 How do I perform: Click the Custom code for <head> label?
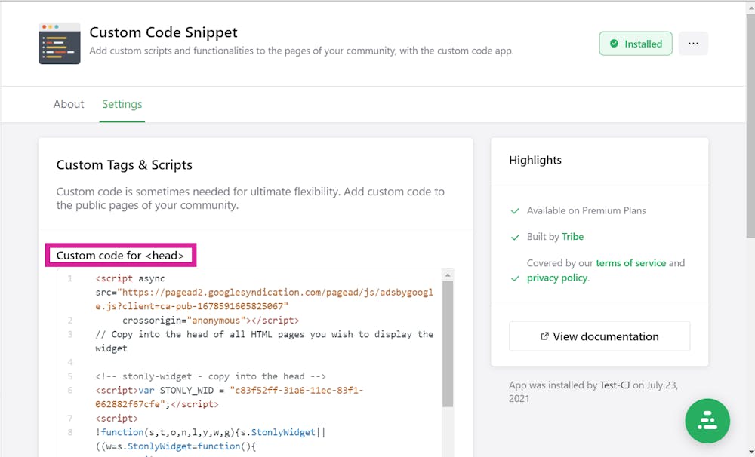click(x=121, y=256)
